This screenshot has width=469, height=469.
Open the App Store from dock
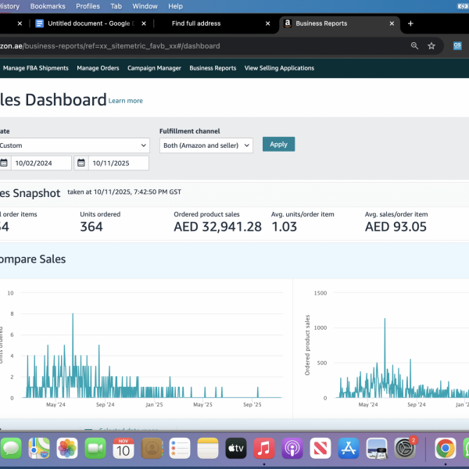349,448
